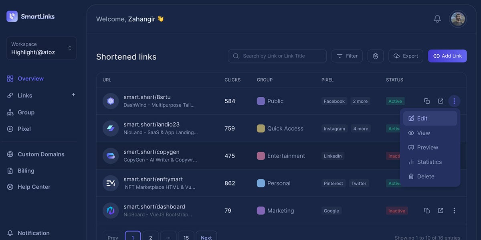Click the Add Link button
481x240 pixels.
tap(447, 56)
